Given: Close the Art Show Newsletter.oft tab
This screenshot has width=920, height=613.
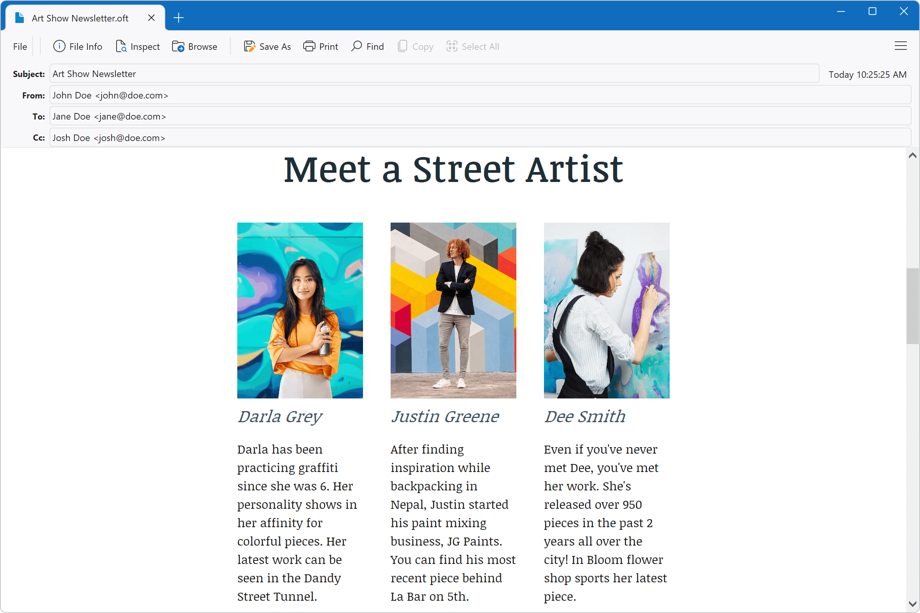Looking at the screenshot, I should (x=151, y=18).
